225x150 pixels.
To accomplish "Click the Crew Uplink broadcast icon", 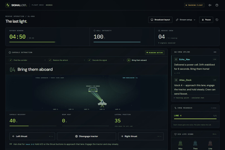I will pyautogui.click(x=175, y=52).
